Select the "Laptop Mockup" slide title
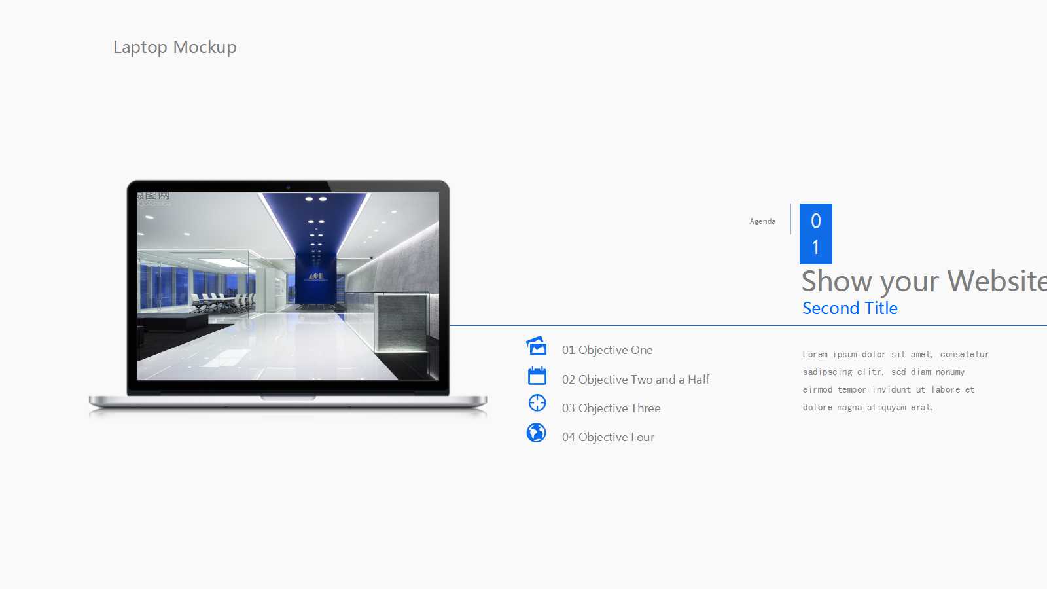The width and height of the screenshot is (1047, 589). 175,47
